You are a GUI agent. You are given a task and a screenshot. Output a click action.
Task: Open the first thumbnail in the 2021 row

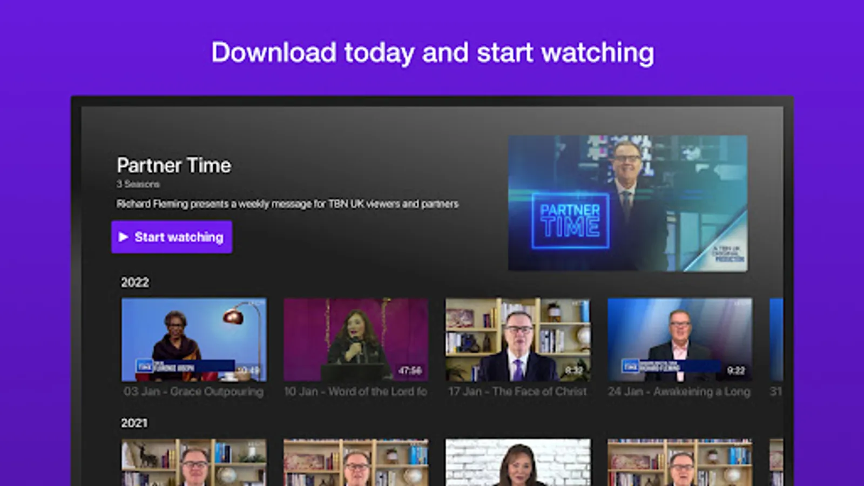click(194, 462)
